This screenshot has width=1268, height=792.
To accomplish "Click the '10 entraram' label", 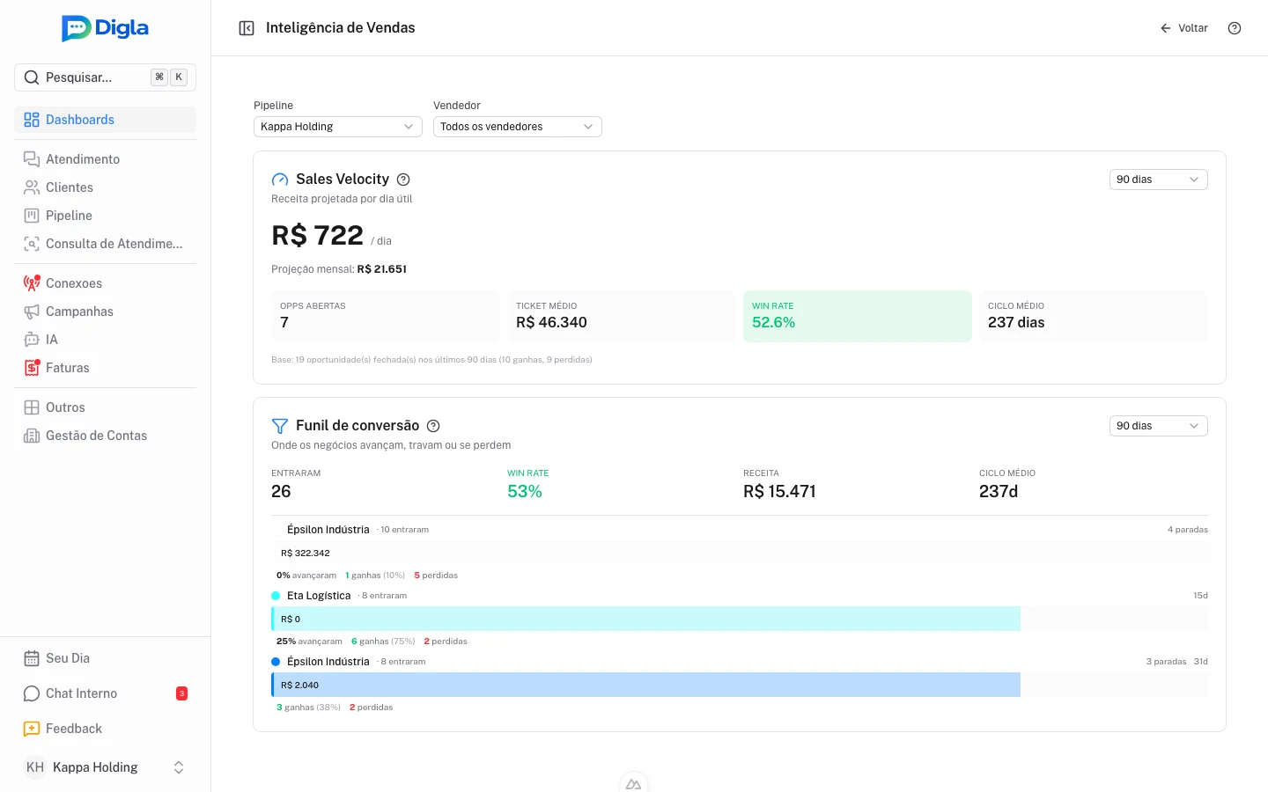I will point(404,530).
